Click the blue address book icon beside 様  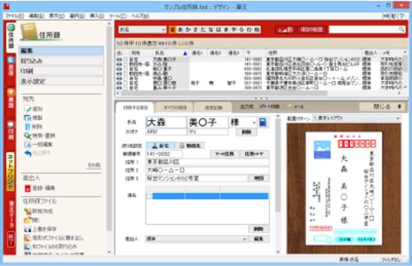pos(263,122)
